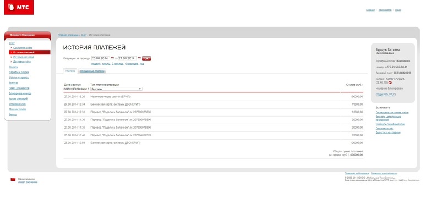
Task: Sort by date column arrow
Action: [x=89, y=89]
